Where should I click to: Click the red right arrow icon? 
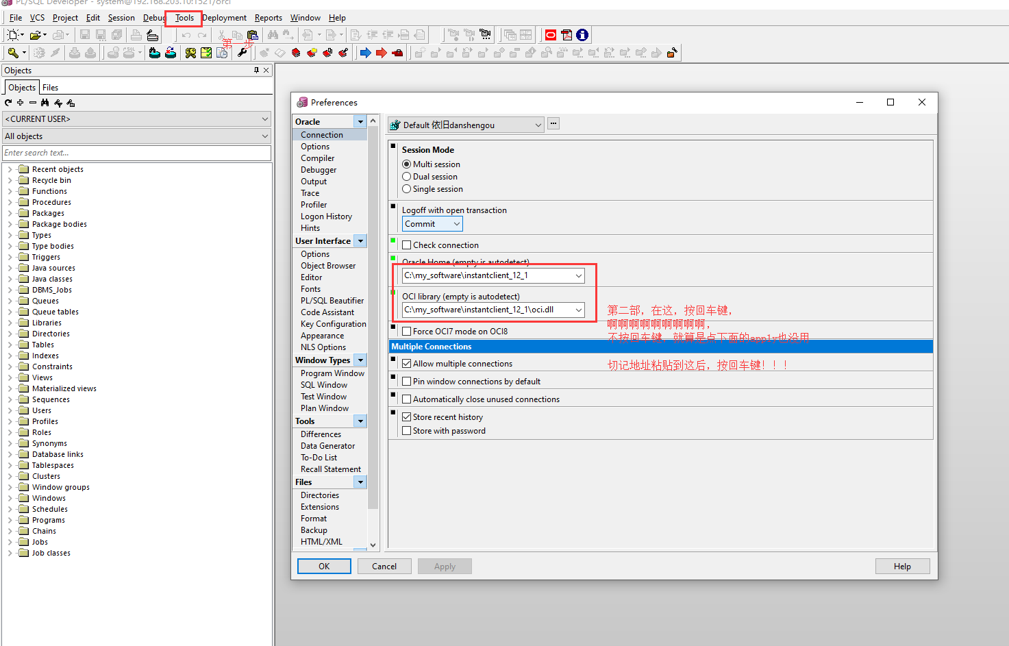(382, 53)
